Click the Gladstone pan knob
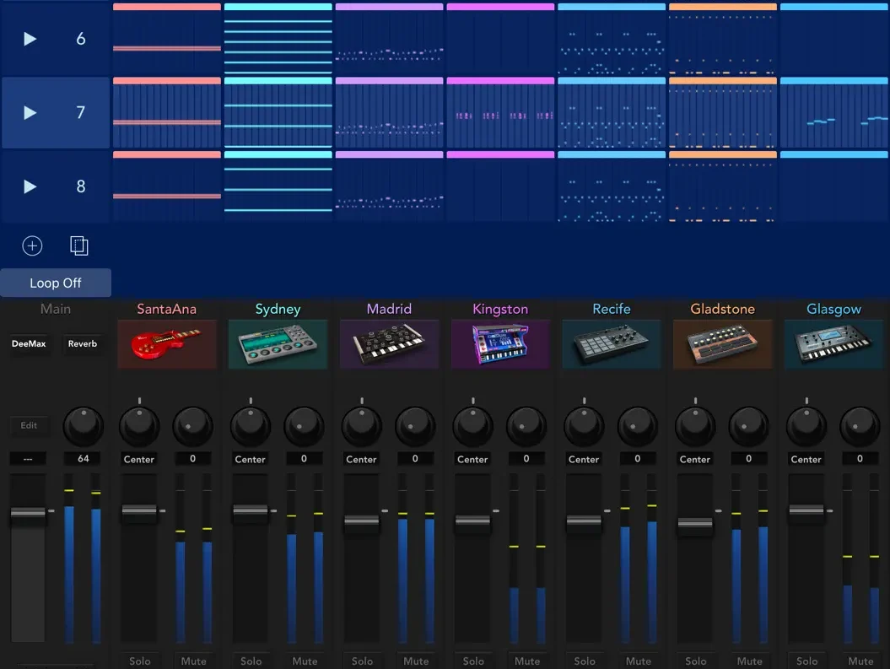This screenshot has height=669, width=890. [x=695, y=425]
